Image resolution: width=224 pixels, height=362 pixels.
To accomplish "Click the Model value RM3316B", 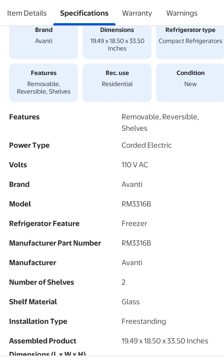I will [x=136, y=204].
